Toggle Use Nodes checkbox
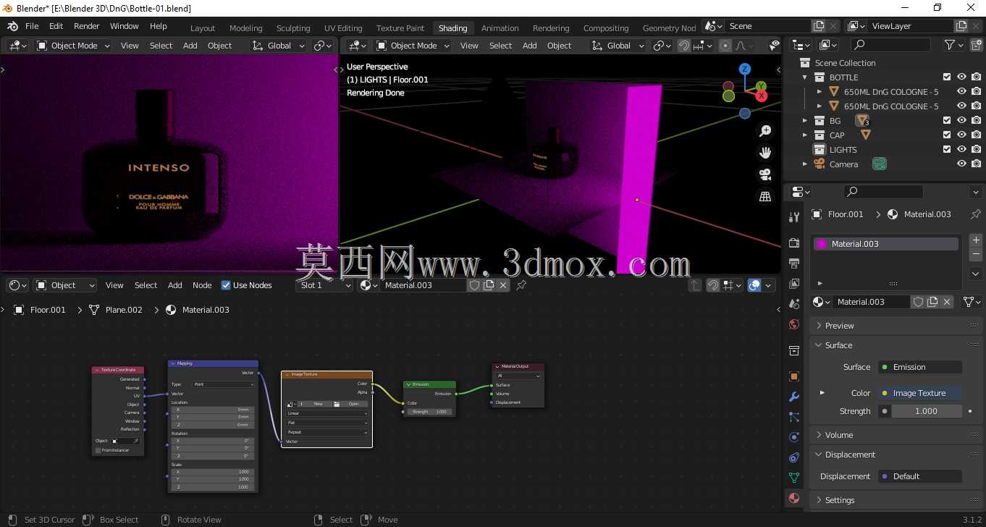The image size is (986, 527). [x=226, y=285]
